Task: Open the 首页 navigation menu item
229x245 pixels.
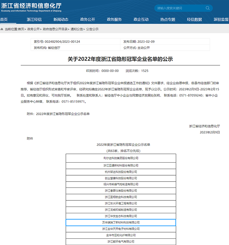Action: [x=4, y=19]
